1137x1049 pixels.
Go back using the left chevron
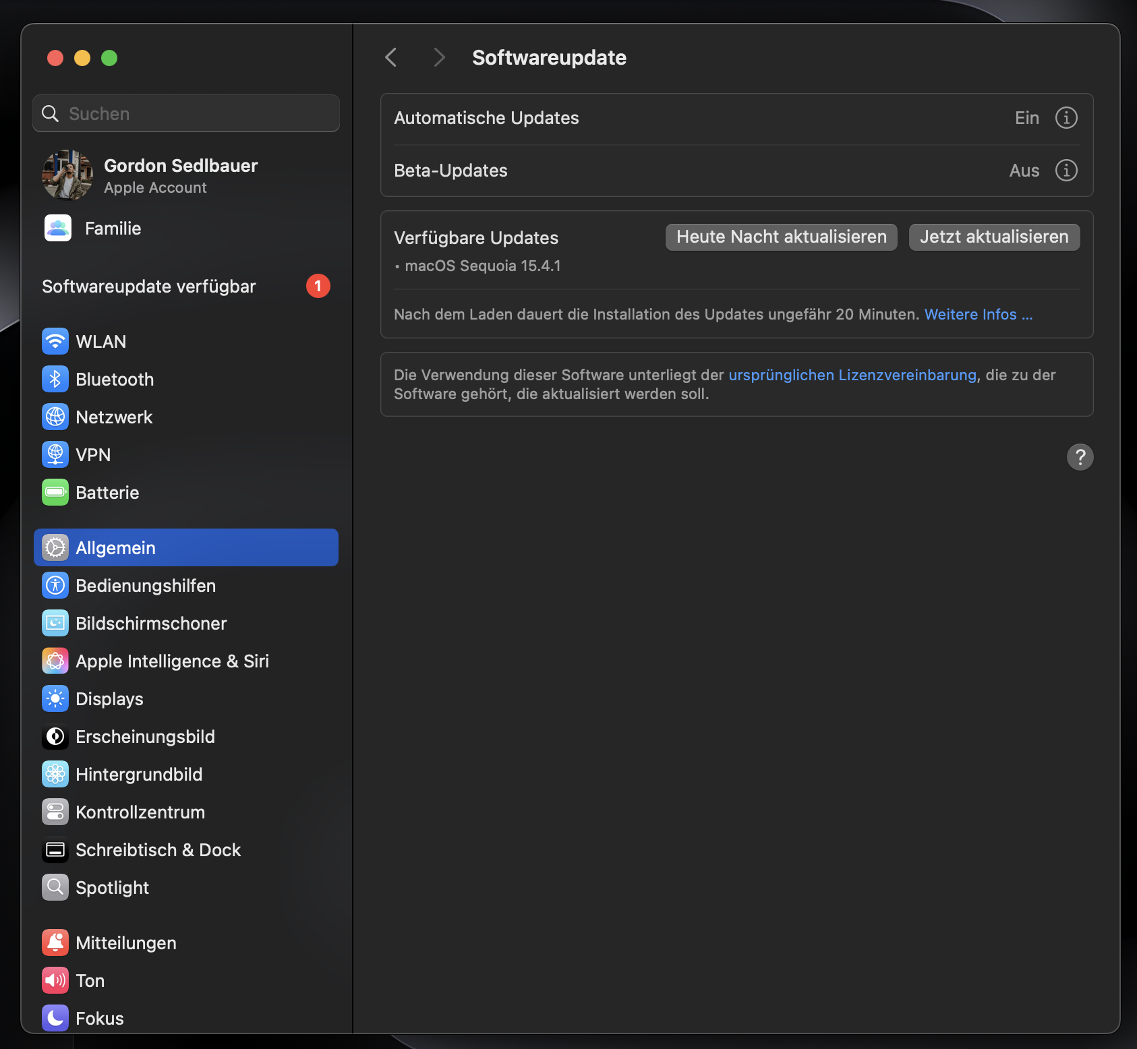[x=391, y=57]
